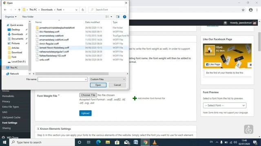Open Permalinks in WordPress sidebar

[8, 96]
